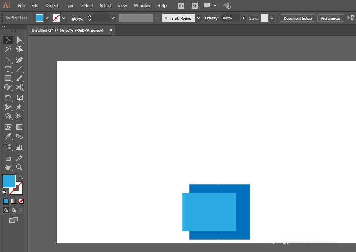Open the 3 pt. Round brush dropdown
The height and width of the screenshot is (252, 356).
pyautogui.click(x=199, y=18)
